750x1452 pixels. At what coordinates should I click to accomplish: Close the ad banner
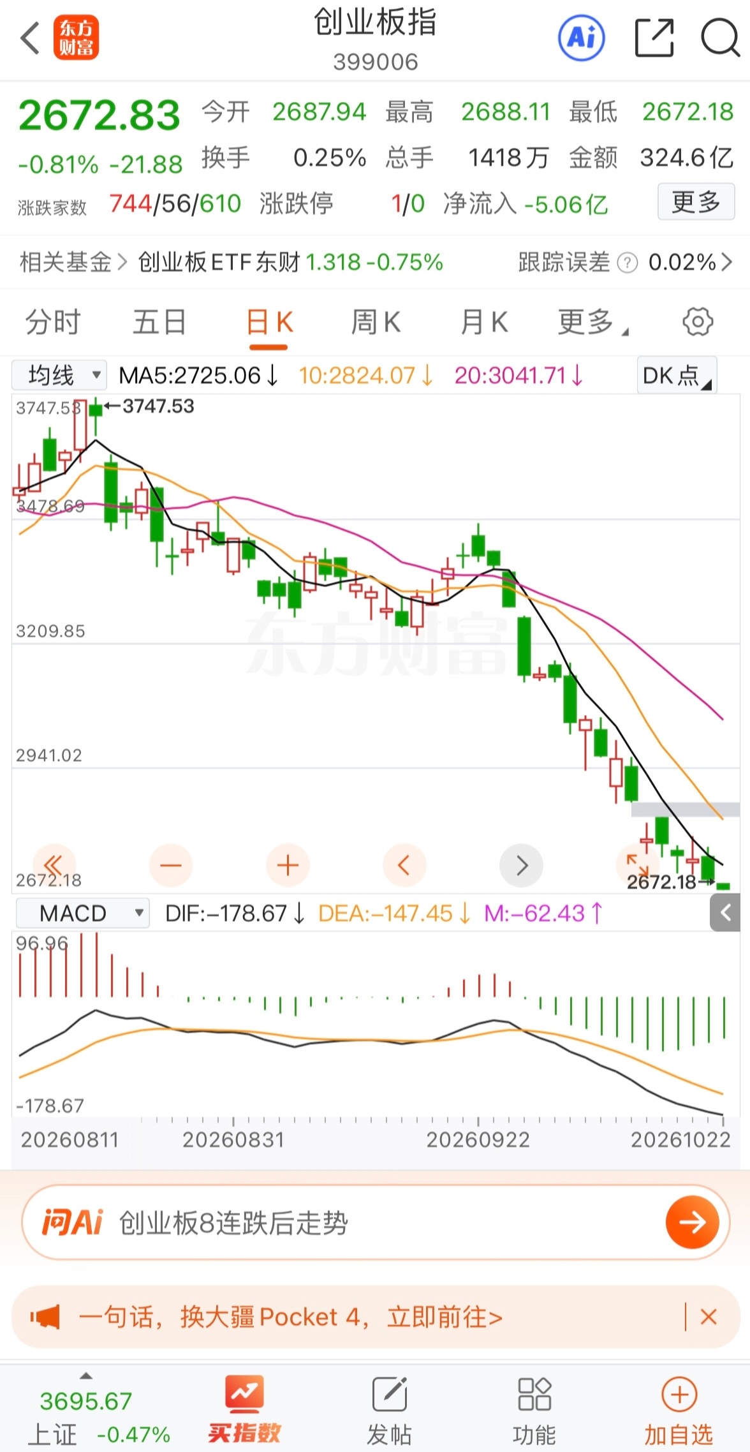[x=709, y=1317]
